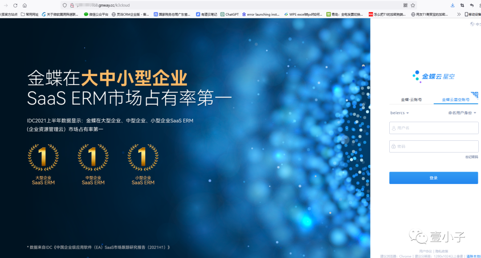Focus the 密码 password field
The width and height of the screenshot is (481, 258).
coord(434,146)
